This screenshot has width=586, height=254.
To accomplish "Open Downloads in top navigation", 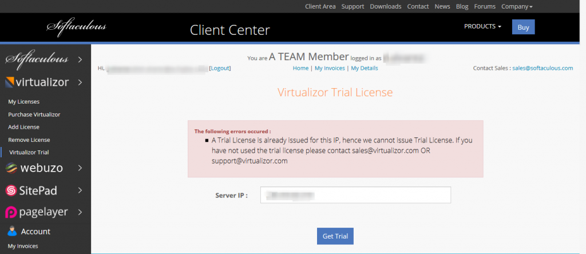I will pos(386,6).
